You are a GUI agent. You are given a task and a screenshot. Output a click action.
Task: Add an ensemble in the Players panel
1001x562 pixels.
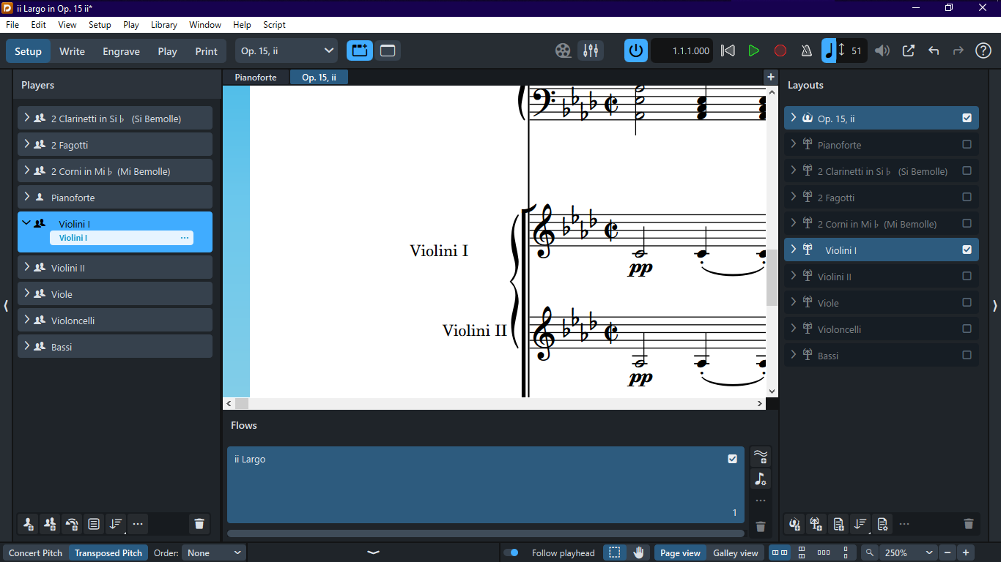tap(72, 523)
